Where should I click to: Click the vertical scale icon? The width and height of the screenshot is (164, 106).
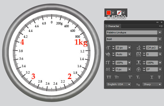point(108,63)
